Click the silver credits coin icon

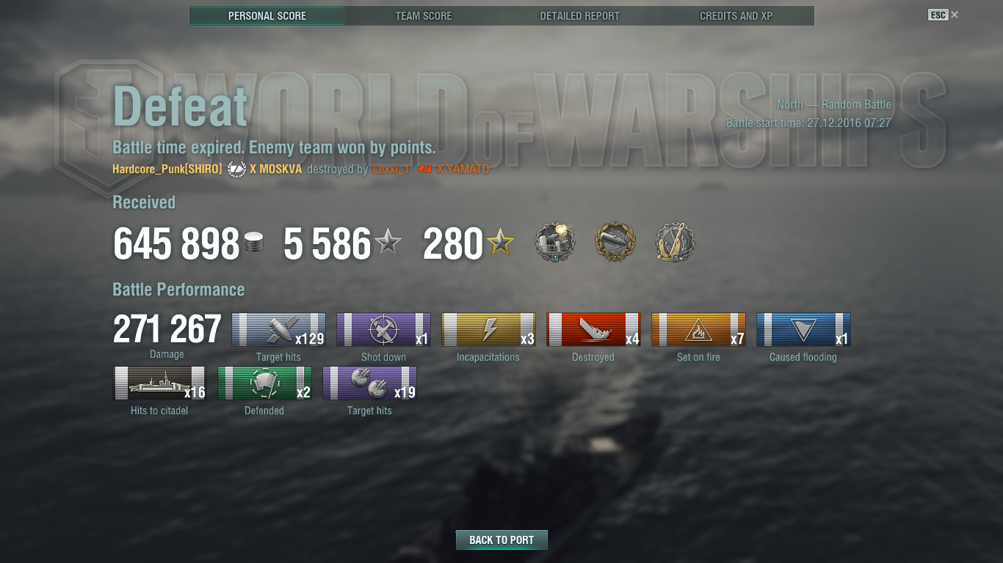click(253, 243)
